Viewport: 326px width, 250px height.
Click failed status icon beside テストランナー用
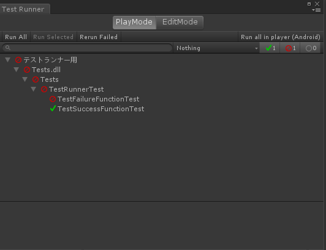pyautogui.click(x=18, y=60)
